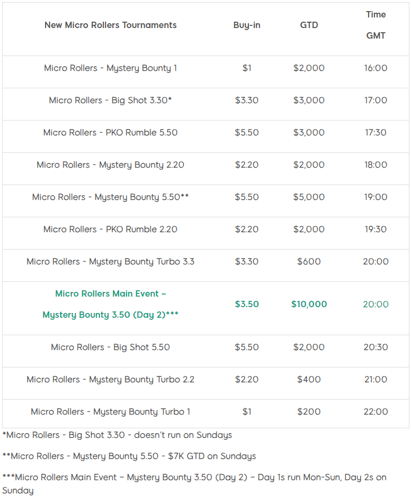Click the green $10,000 GTD value
This screenshot has height=497, width=411.
(309, 305)
